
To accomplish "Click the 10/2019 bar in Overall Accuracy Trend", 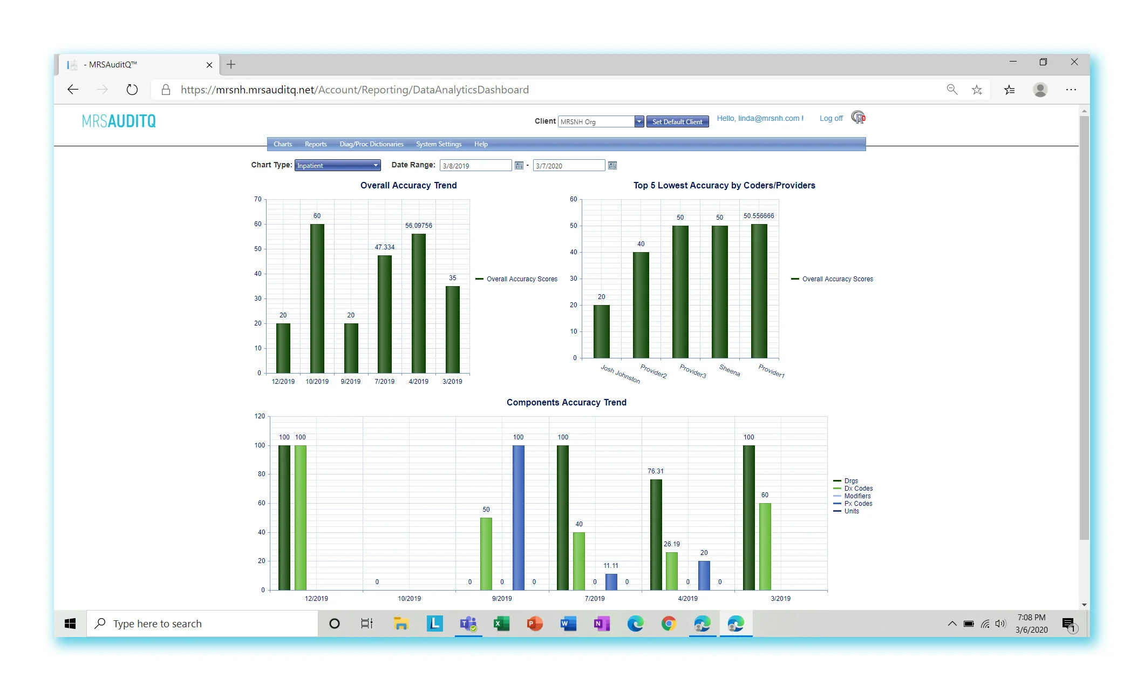I will (x=317, y=298).
